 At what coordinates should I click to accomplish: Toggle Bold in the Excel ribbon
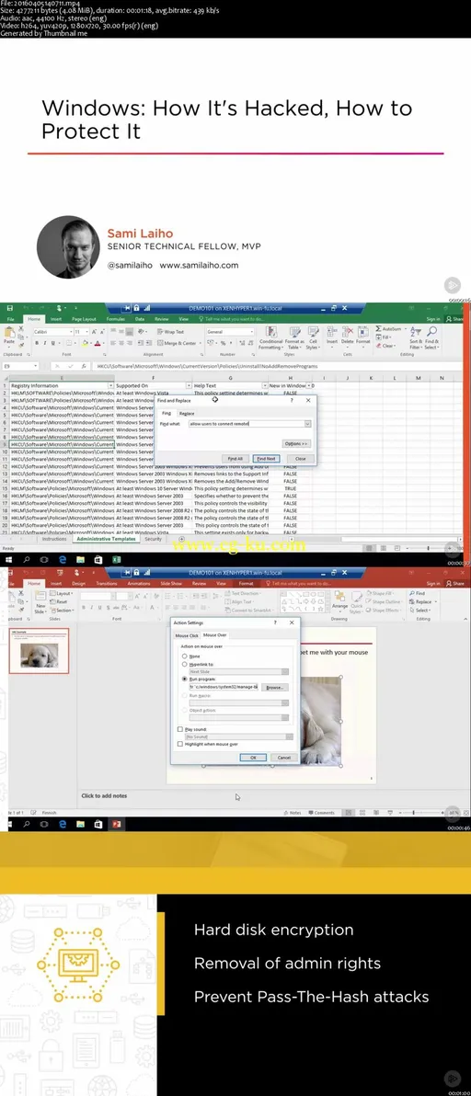37,343
